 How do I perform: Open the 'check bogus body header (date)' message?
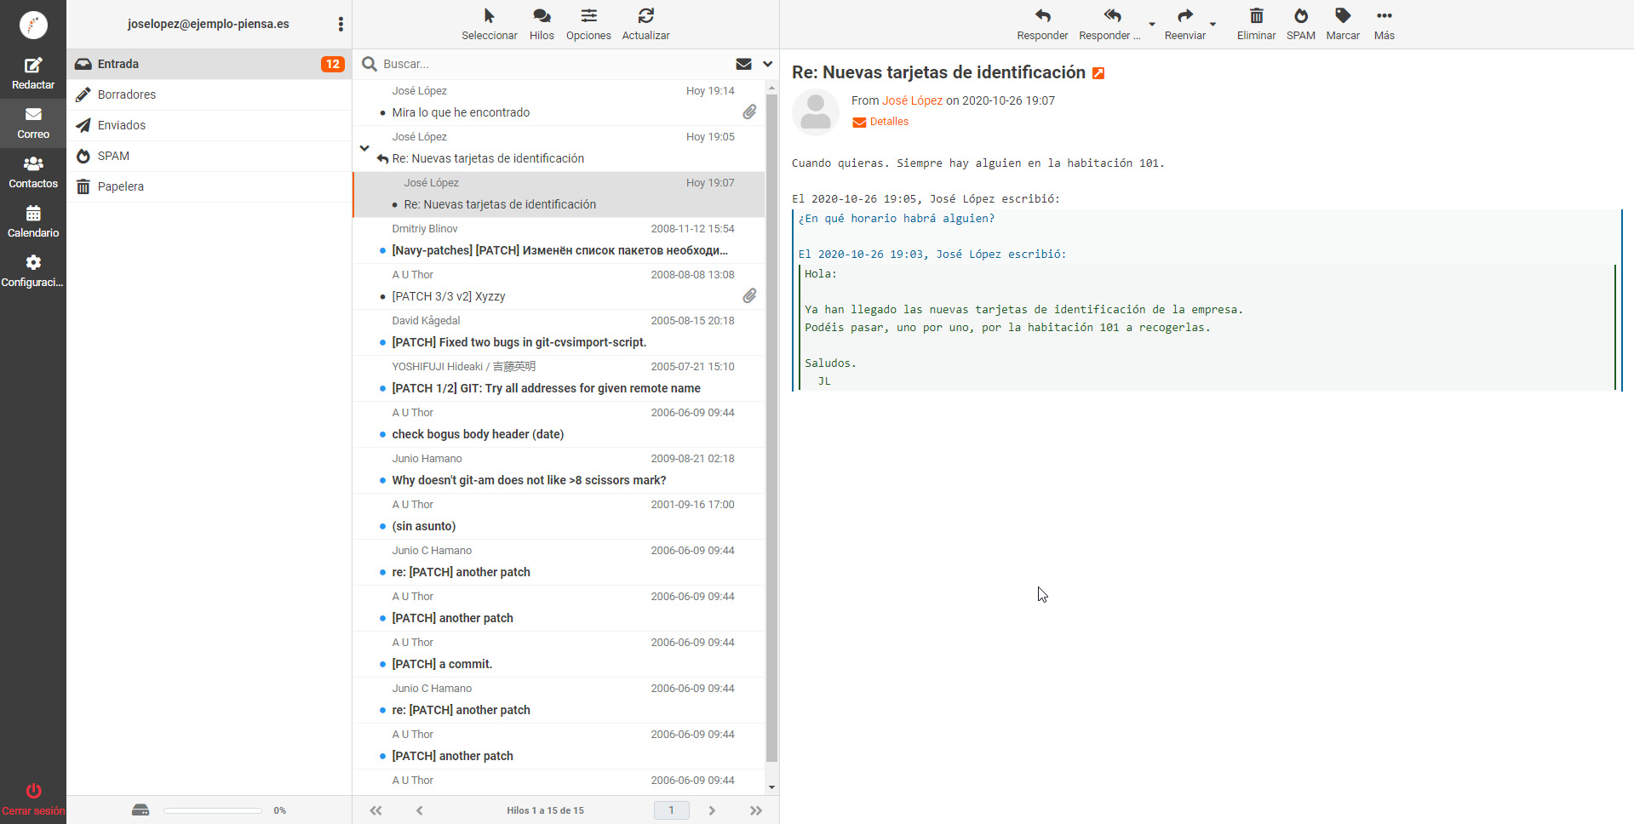tap(559, 424)
